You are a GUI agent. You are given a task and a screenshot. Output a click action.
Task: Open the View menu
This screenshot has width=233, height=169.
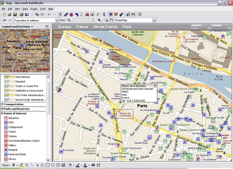pos(17,9)
